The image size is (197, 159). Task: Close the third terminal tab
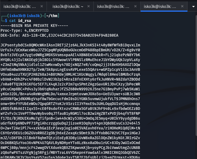coord(135,6)
